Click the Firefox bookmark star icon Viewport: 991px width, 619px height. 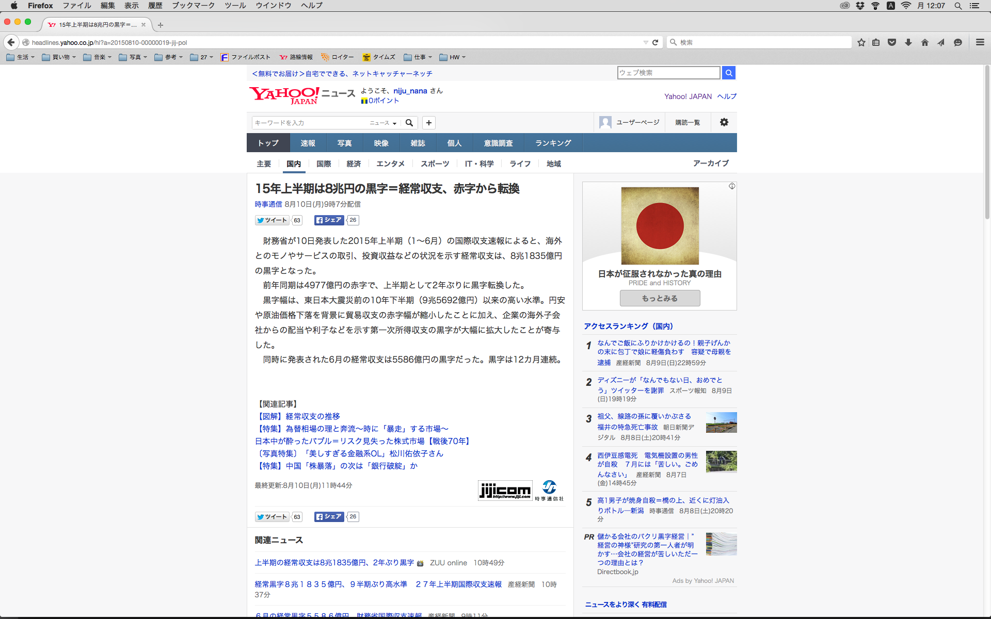tap(861, 42)
